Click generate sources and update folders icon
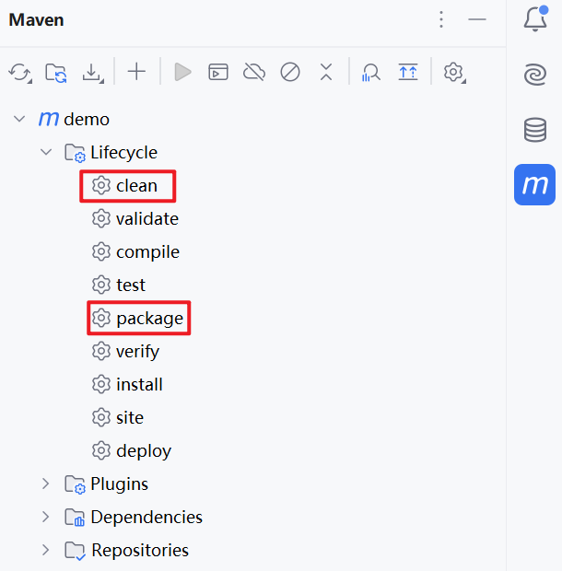The width and height of the screenshot is (562, 571). tap(56, 73)
